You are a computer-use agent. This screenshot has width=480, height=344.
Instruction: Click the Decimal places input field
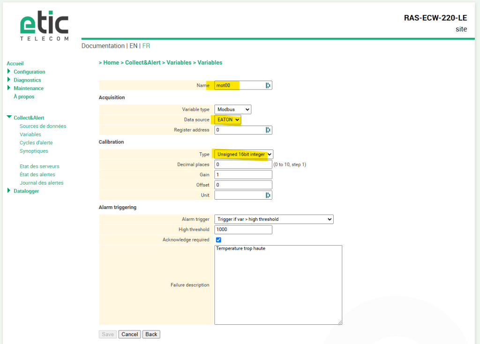(x=243, y=165)
